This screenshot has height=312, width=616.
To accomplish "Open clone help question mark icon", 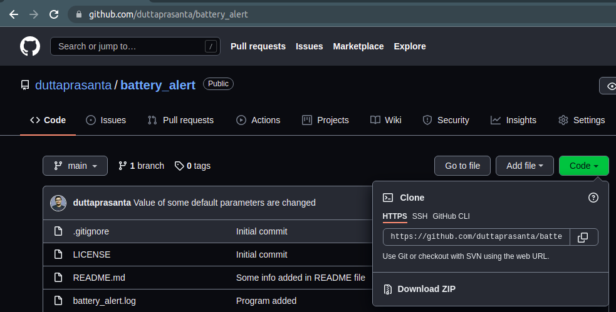I will click(x=593, y=198).
